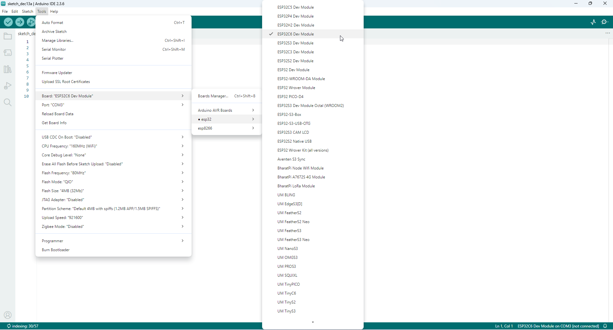Open the Search magnifier sidebar icon
The height and width of the screenshot is (330, 613).
(8, 102)
